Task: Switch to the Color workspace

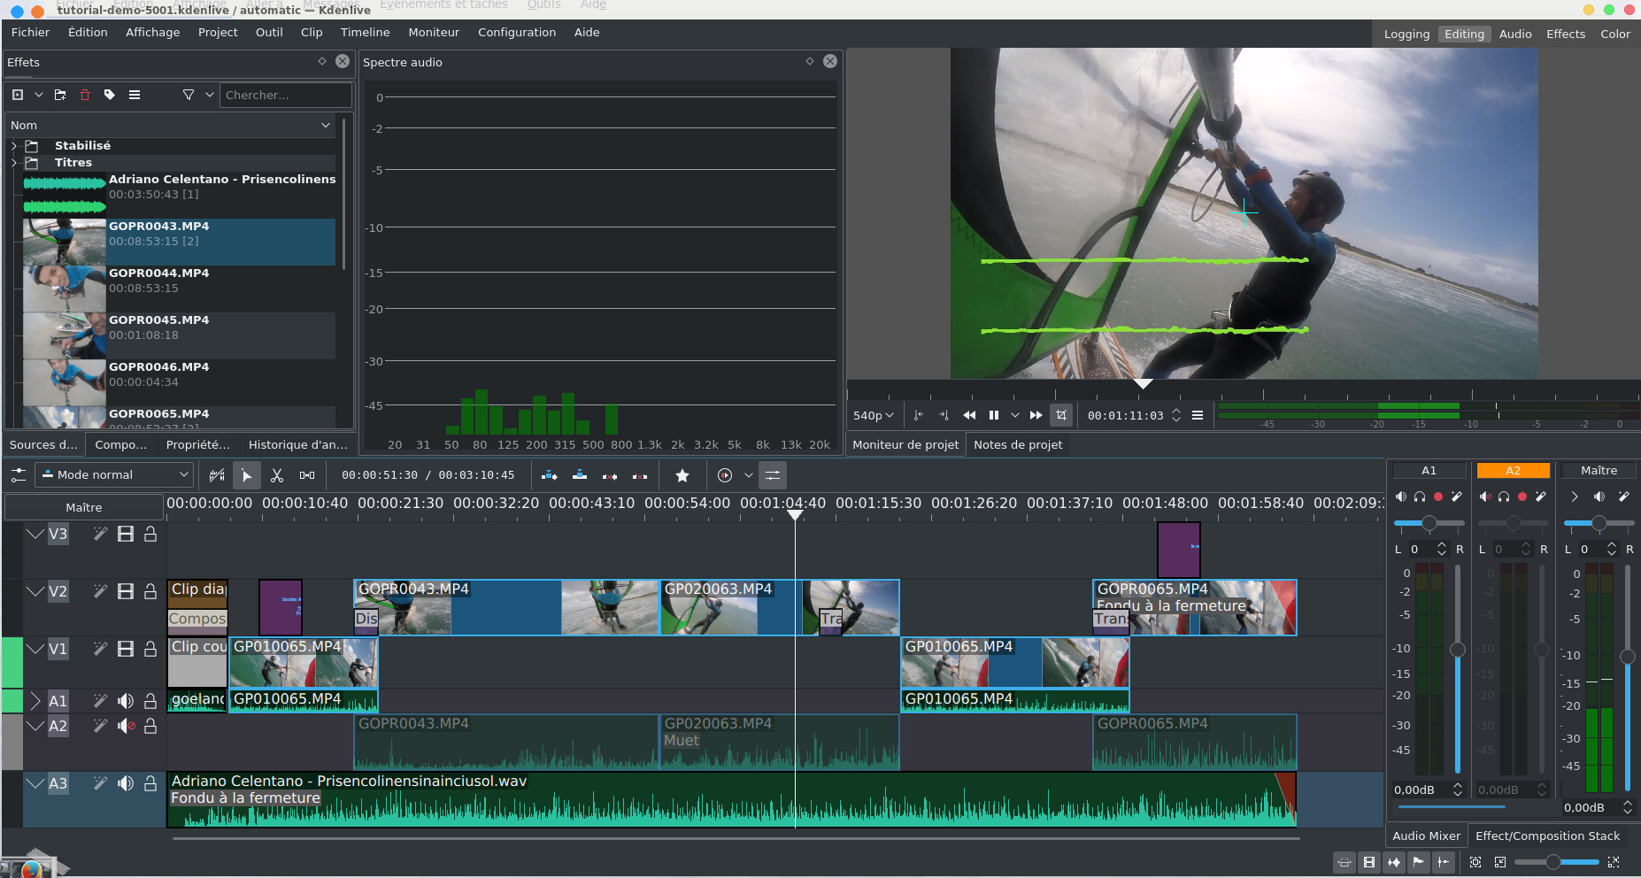Action: (x=1615, y=35)
